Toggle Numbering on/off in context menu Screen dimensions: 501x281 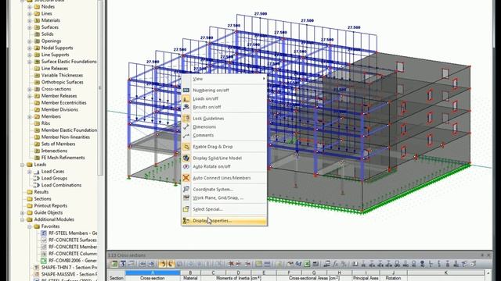[x=225, y=91]
